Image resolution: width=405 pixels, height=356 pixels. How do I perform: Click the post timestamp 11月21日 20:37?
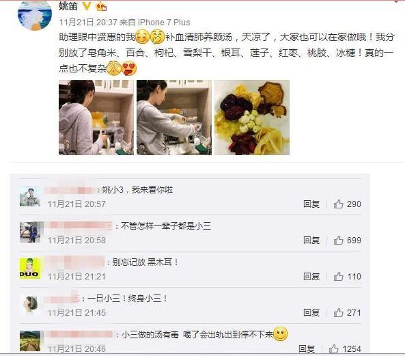pyautogui.click(x=88, y=23)
